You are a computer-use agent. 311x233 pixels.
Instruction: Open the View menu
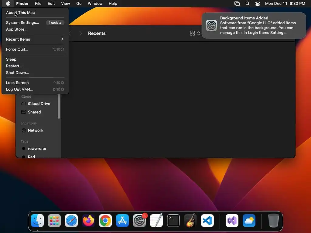coord(66,4)
